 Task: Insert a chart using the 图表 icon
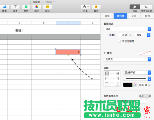(x=4, y=7)
